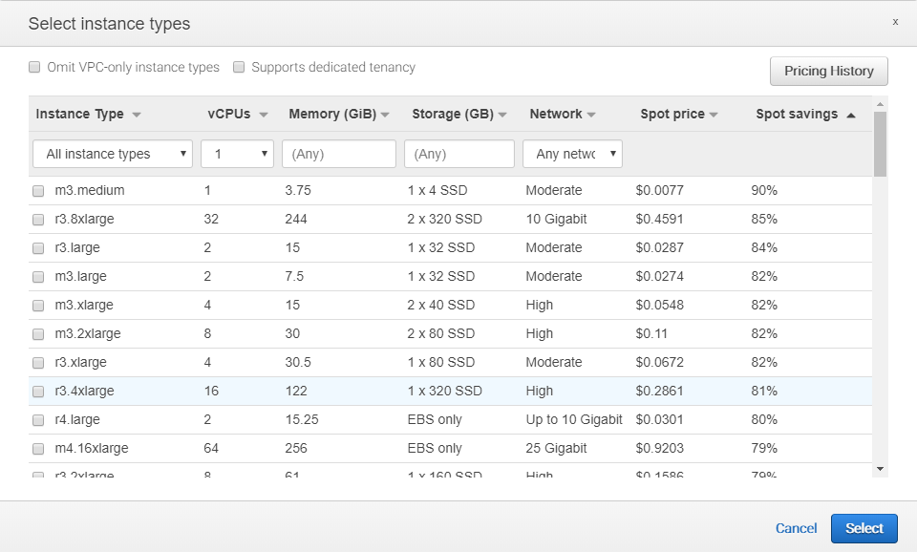Click the Network column sort arrow
Image resolution: width=917 pixels, height=552 pixels.
coord(591,115)
